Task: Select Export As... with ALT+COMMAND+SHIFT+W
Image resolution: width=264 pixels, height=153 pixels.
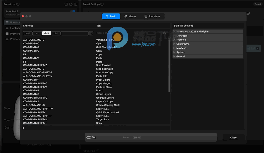Action: click(96, 109)
